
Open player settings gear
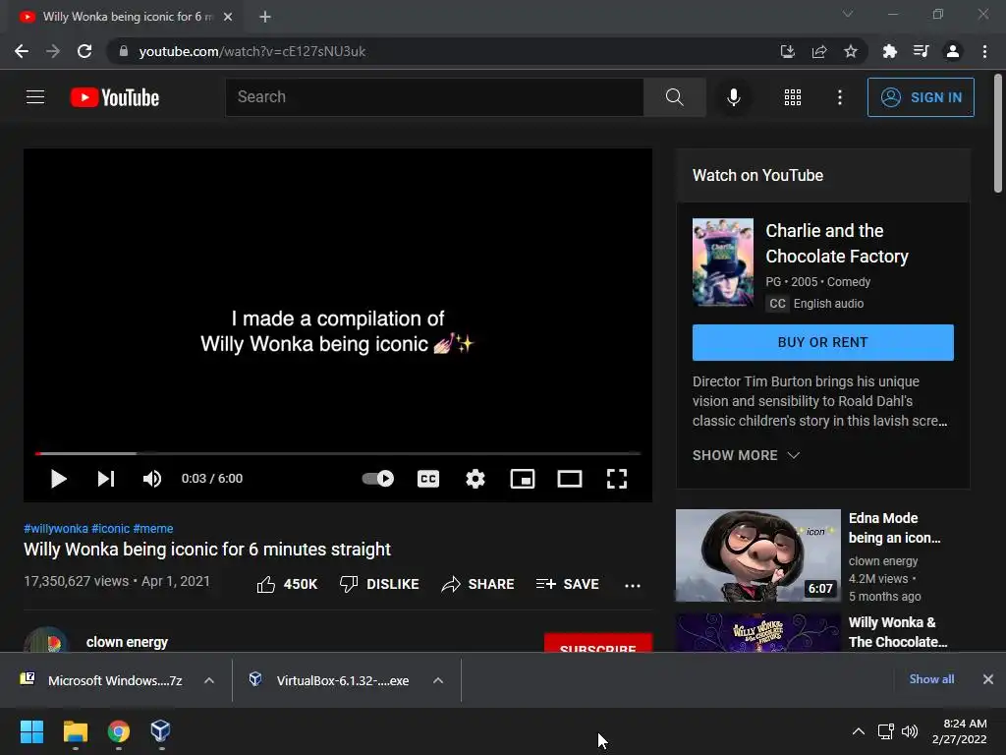point(475,479)
